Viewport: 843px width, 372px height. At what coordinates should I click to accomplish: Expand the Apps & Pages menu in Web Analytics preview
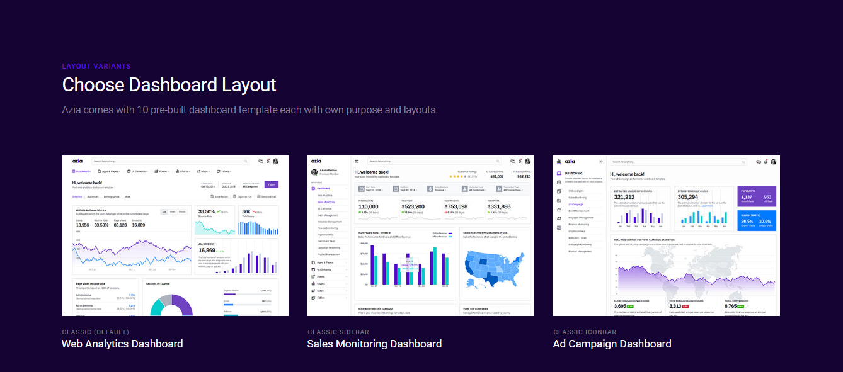tap(110, 171)
